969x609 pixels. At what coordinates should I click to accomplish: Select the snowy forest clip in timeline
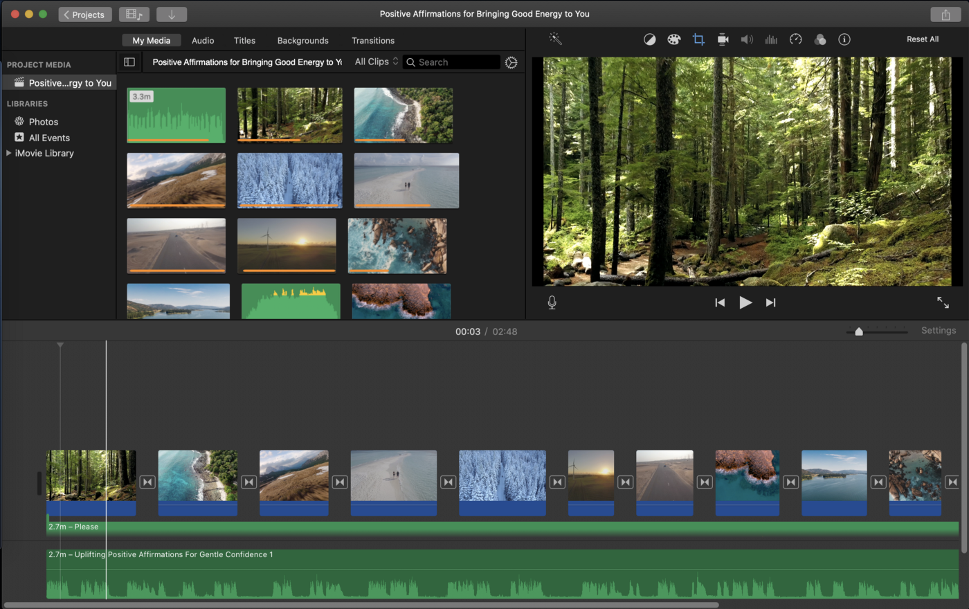pos(502,475)
